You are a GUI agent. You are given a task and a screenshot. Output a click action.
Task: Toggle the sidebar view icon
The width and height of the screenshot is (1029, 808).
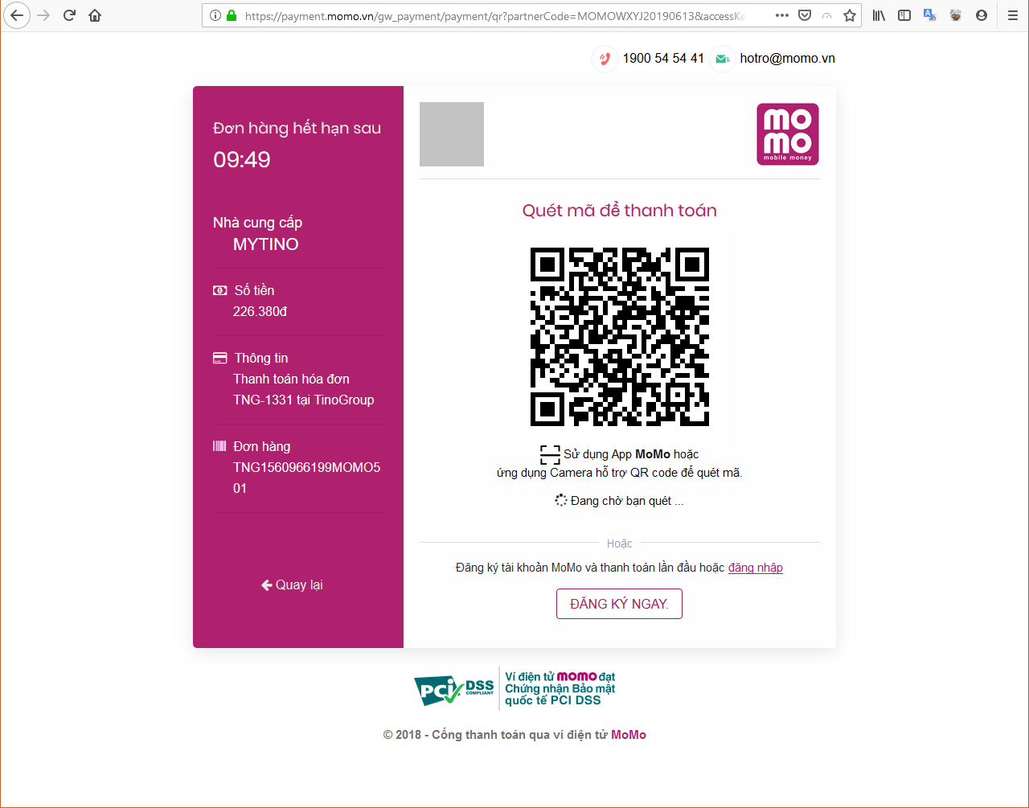(904, 15)
